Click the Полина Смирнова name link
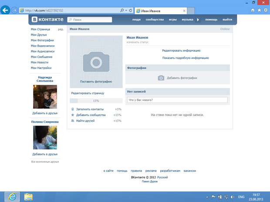Viewport: 270px width, 202px height. pyautogui.click(x=45, y=122)
